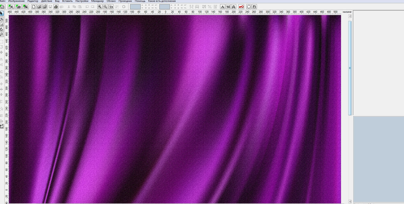Screen dimensions: 404x204
Task: Click the Redo arrow icon
Action: pos(92,7)
